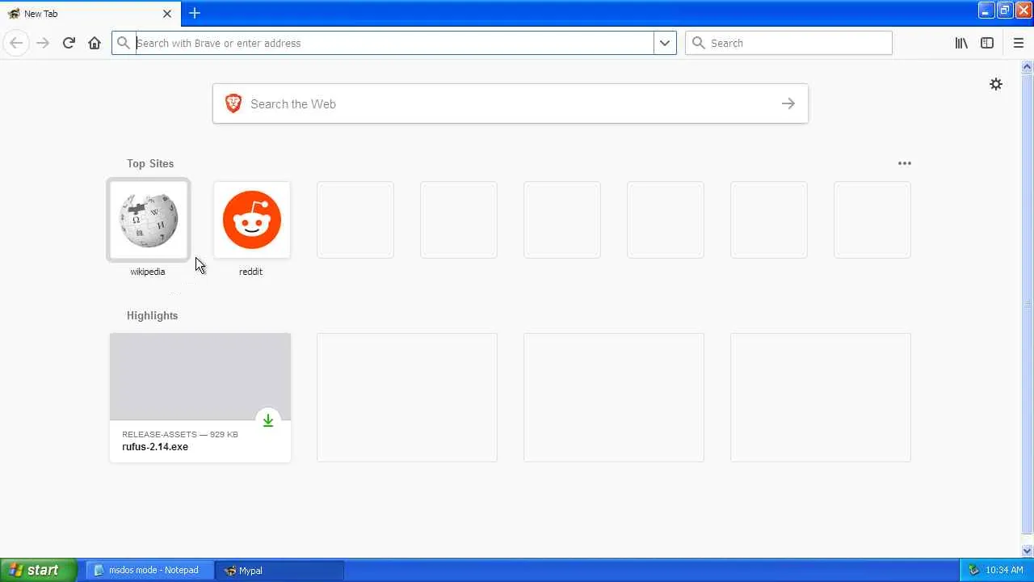The height and width of the screenshot is (582, 1034).
Task: Click the magnifier icon in address bar
Action: (x=123, y=43)
